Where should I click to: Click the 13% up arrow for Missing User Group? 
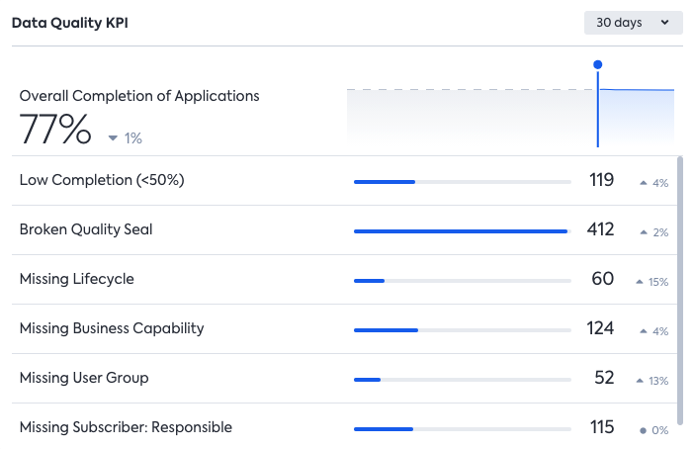click(639, 381)
